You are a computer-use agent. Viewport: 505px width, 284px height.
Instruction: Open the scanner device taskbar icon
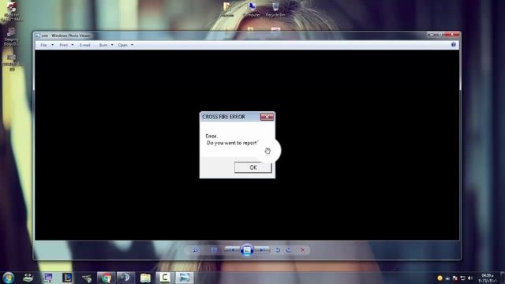28,278
